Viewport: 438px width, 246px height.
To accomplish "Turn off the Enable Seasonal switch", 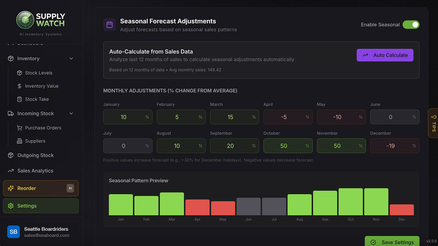I will click(x=411, y=25).
